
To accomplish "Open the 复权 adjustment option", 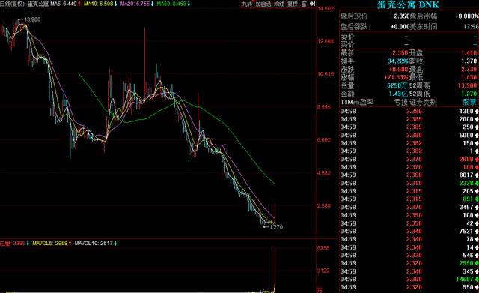I will (x=293, y=4).
